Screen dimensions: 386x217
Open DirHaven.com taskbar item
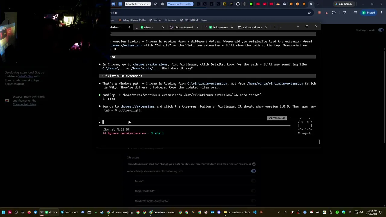pos(120,212)
